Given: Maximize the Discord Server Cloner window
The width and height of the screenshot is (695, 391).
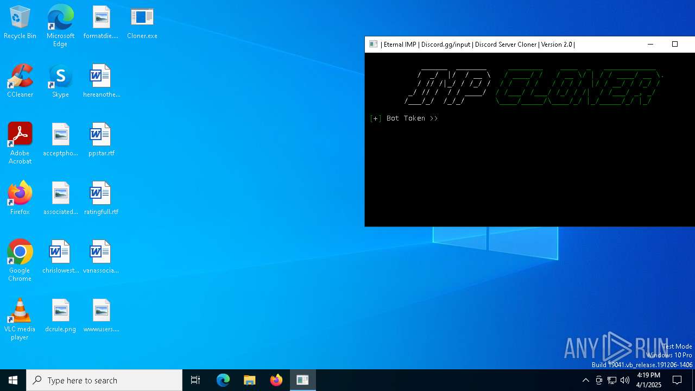Looking at the screenshot, I should click(x=675, y=45).
